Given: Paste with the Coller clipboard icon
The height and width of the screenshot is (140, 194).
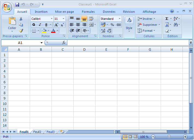Looking at the screenshot, I should (x=12, y=21).
